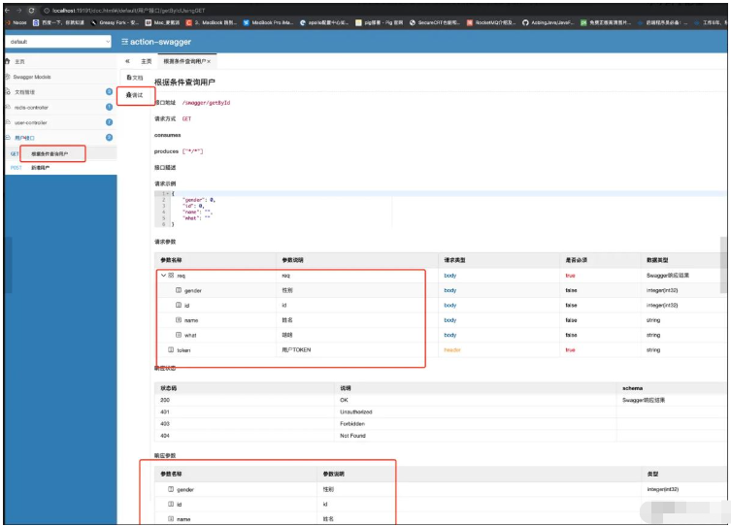
Task: Click the browser back arrow
Action: [6, 9]
